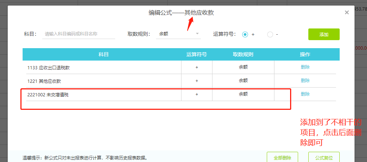Click the green 添加 button
The height and width of the screenshot is (162, 367).
(324, 34)
